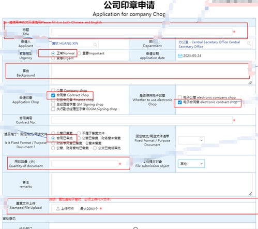Click the Background textarea resize handle
The width and height of the screenshot is (258, 229).
250,82
